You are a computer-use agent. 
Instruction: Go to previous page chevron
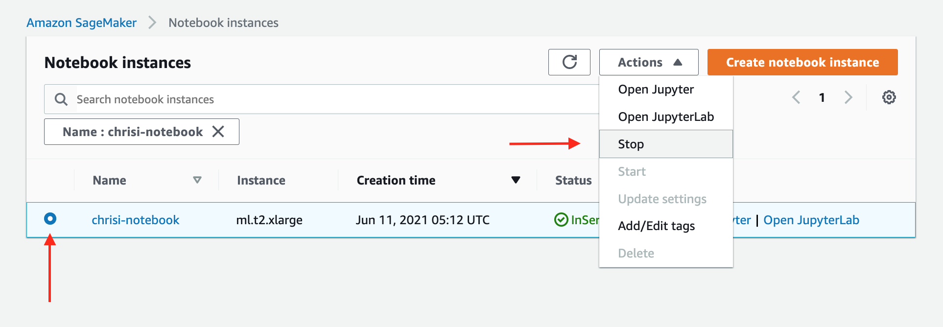click(x=797, y=97)
